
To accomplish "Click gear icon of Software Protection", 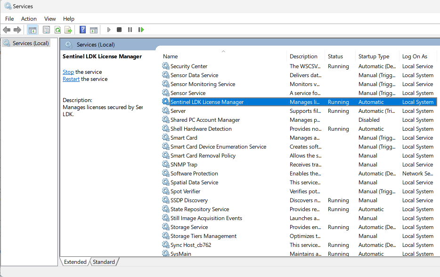I will click(x=165, y=174).
